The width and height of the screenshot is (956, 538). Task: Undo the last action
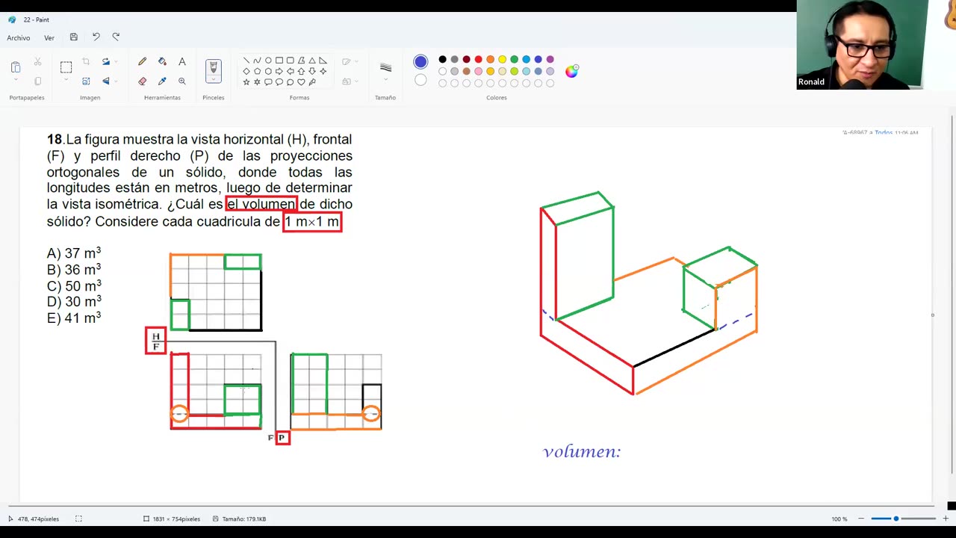(x=96, y=37)
